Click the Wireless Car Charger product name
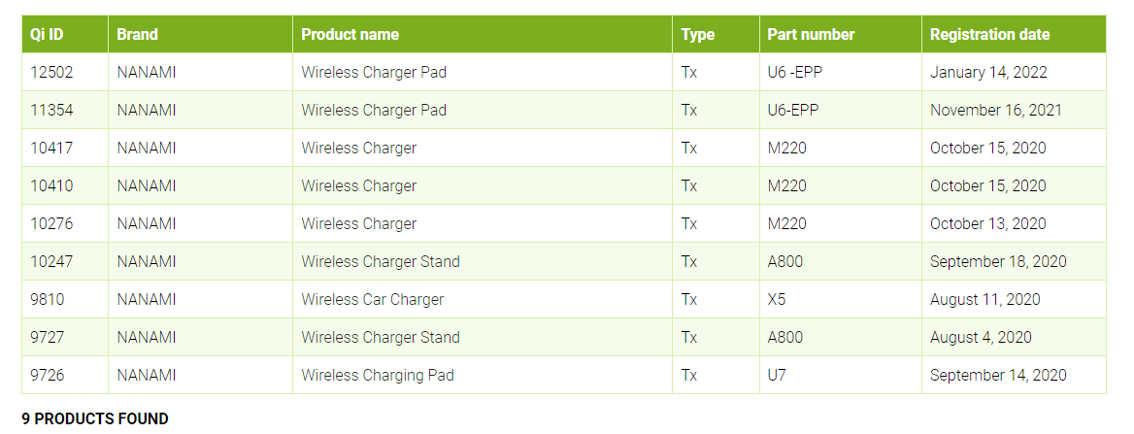 372,299
